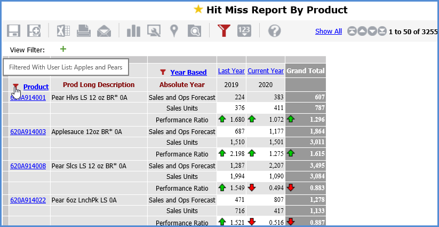Email the report via envelope icon

pyautogui.click(x=104, y=31)
